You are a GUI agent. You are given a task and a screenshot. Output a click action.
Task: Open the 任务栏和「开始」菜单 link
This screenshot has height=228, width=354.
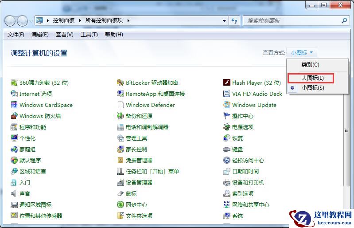point(152,171)
